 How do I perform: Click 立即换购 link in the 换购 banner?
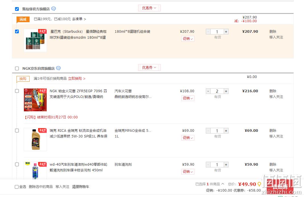pyautogui.click(x=77, y=79)
